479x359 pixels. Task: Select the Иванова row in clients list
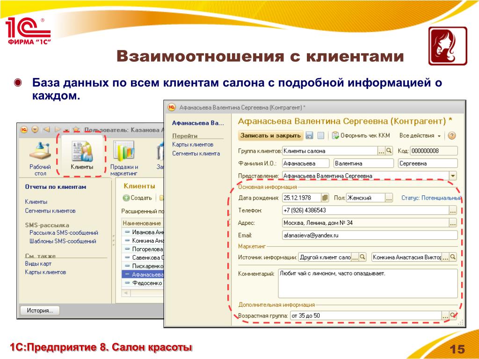click(143, 232)
